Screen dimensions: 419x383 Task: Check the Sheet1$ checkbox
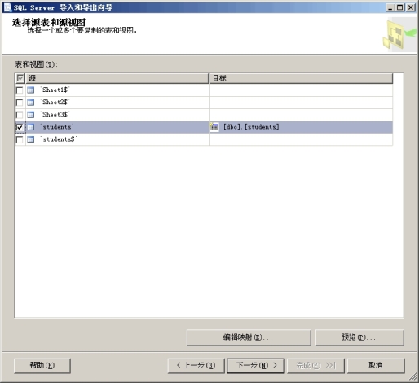(x=20, y=90)
